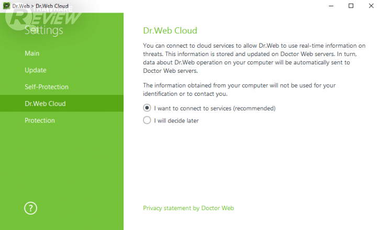Select Dr.Web Cloud in the sidebar
Viewport: 381px width, 230px height.
(x=45, y=104)
